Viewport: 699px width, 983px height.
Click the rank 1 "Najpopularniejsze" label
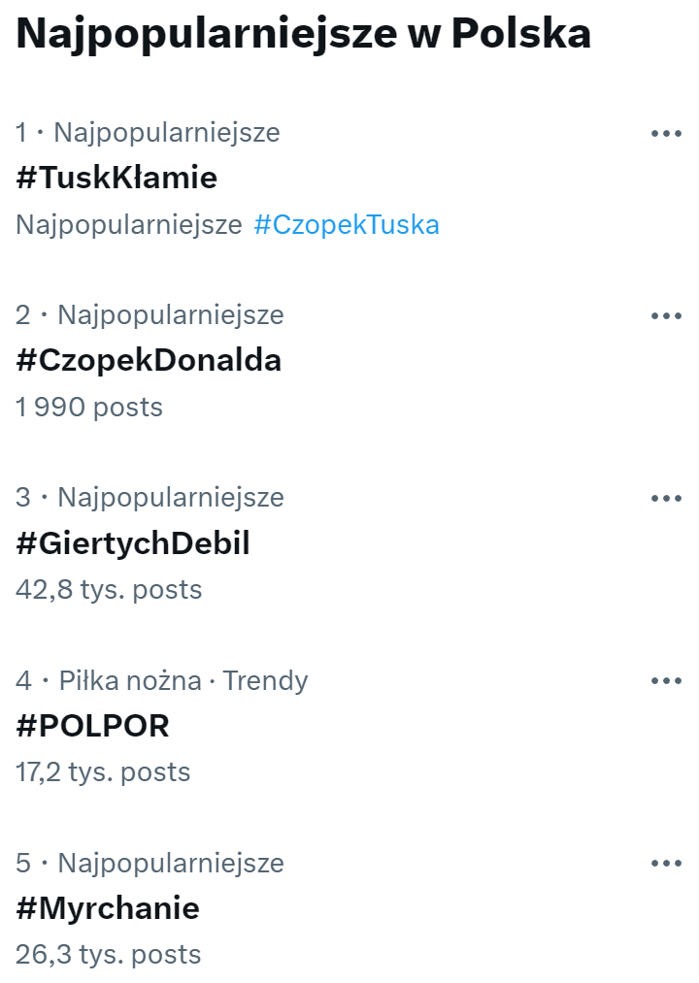(166, 133)
